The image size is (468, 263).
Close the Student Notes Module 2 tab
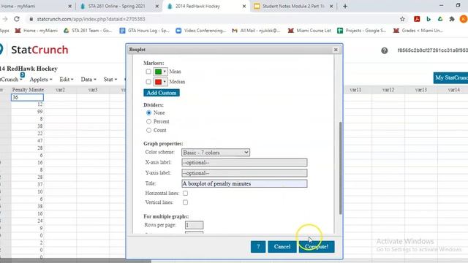331,6
